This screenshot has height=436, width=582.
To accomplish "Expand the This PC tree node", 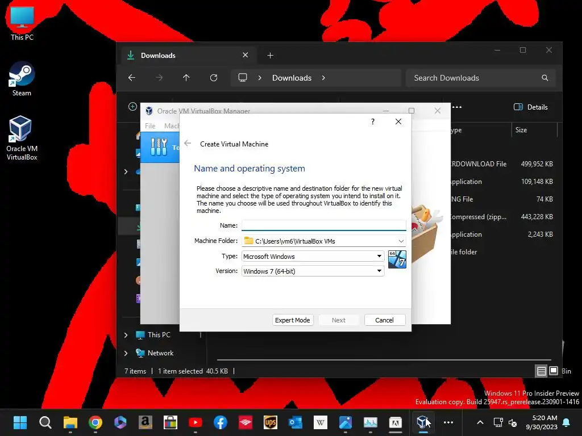I will 126,335.
